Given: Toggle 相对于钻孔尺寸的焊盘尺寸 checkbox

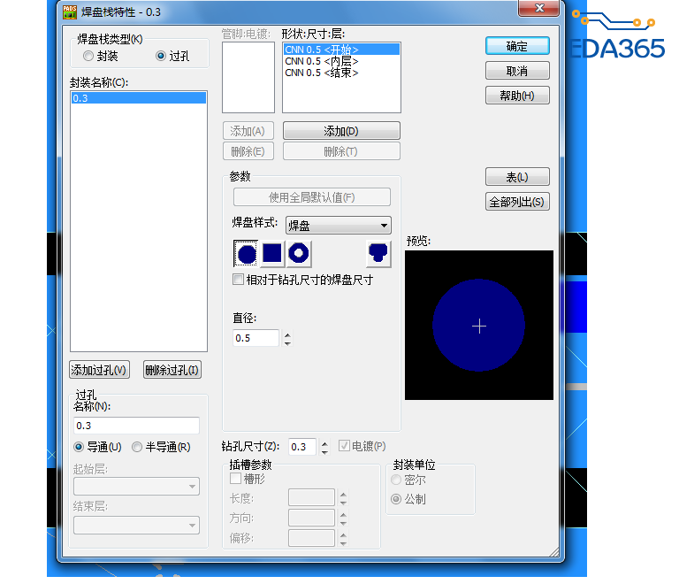Looking at the screenshot, I should tap(238, 280).
